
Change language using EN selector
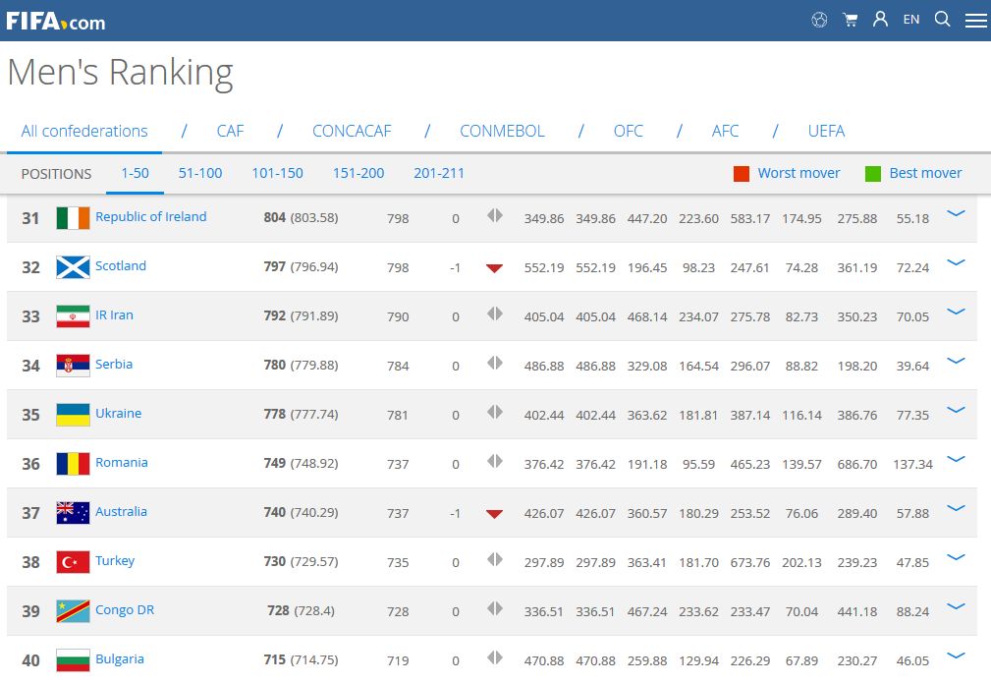point(911,20)
